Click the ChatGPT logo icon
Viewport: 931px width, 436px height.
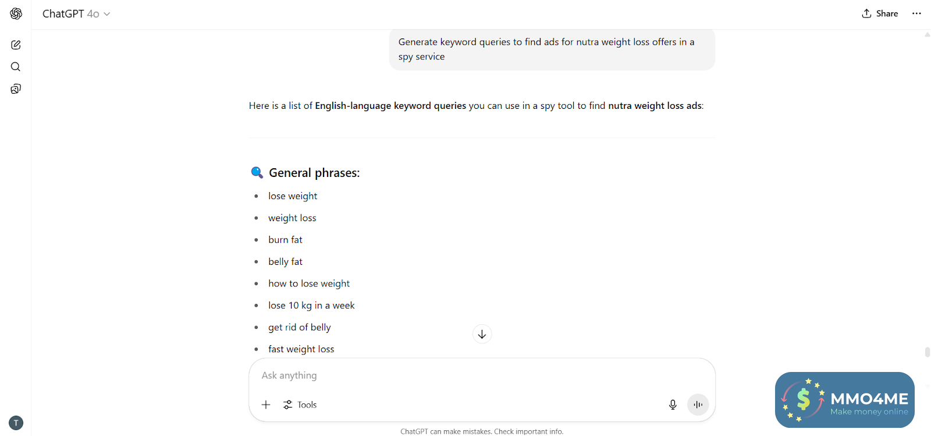[x=16, y=13]
